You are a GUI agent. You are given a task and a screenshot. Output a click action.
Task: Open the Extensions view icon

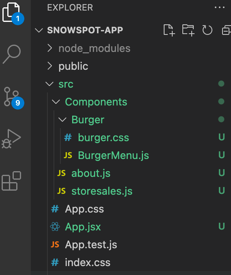click(x=11, y=181)
